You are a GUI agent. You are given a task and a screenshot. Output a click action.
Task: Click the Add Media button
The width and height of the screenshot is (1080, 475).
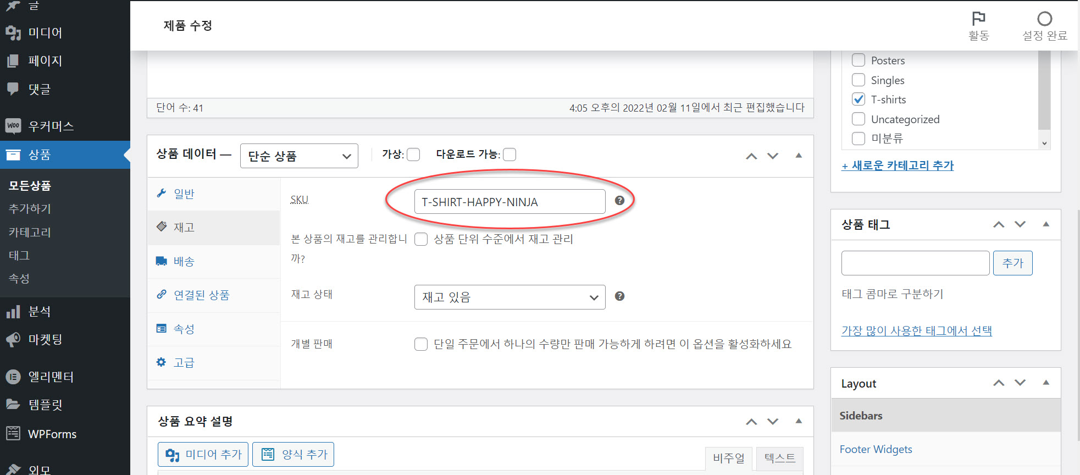point(203,454)
